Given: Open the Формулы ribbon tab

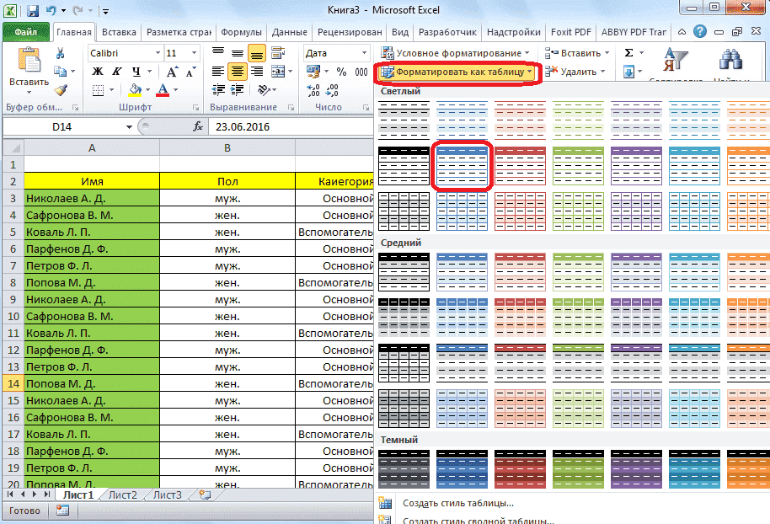Looking at the screenshot, I should coord(240,32).
